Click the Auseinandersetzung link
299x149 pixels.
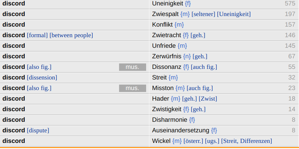tap(181, 130)
